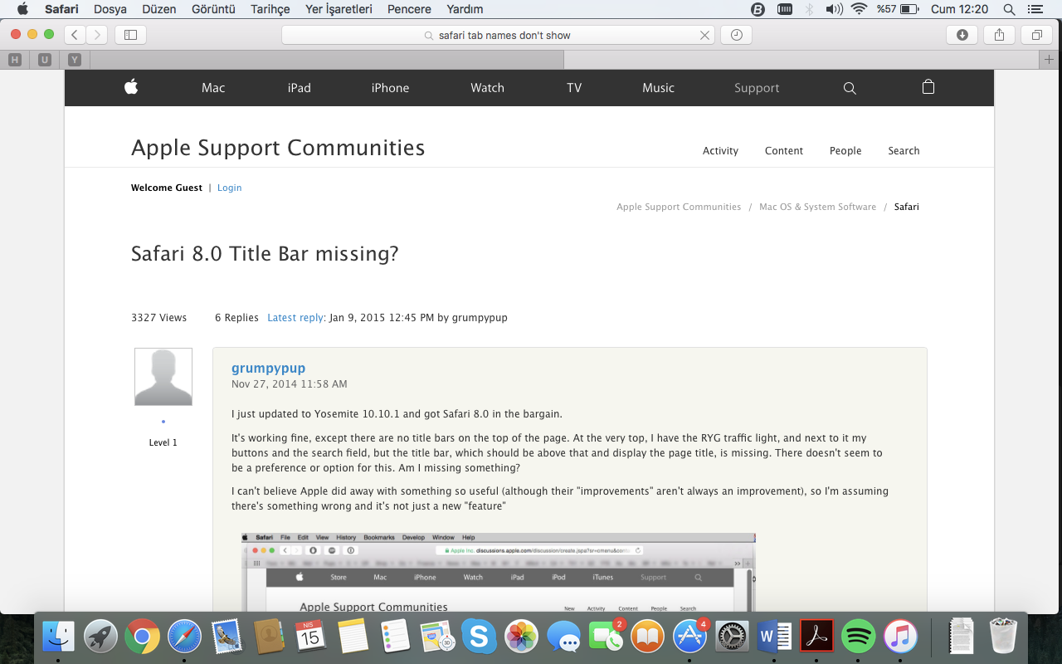The height and width of the screenshot is (664, 1062).
Task: Open System Preferences from the Dock
Action: pyautogui.click(x=733, y=637)
